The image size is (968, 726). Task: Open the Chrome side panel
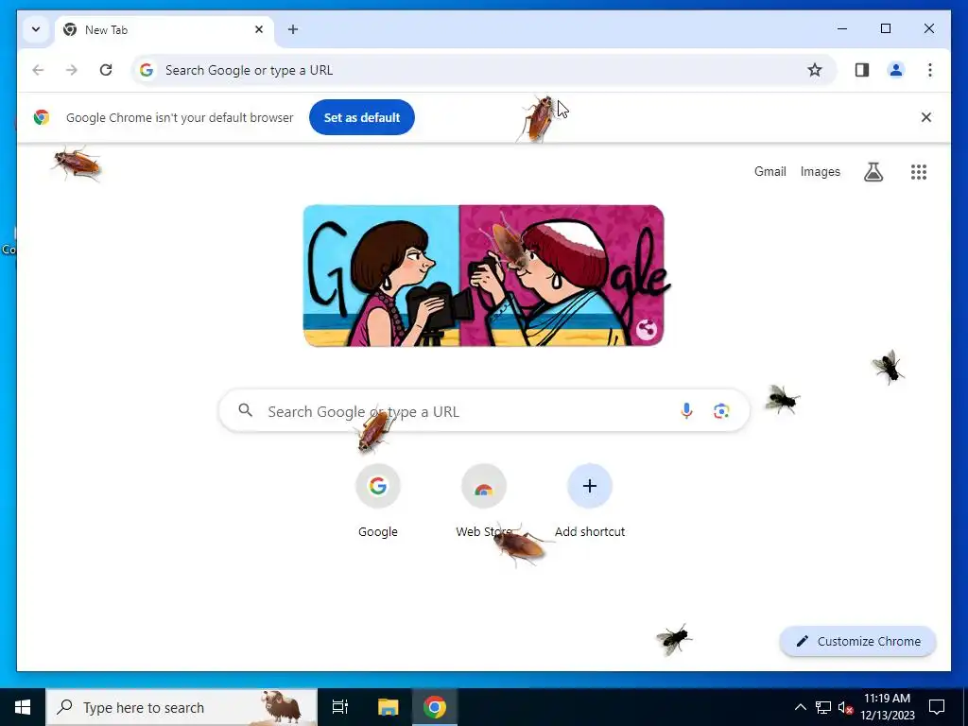tap(862, 70)
